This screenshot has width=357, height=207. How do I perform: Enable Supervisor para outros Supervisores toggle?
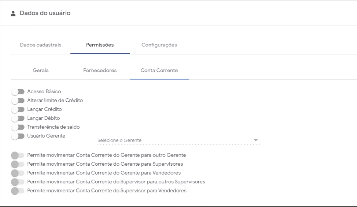pos(18,182)
